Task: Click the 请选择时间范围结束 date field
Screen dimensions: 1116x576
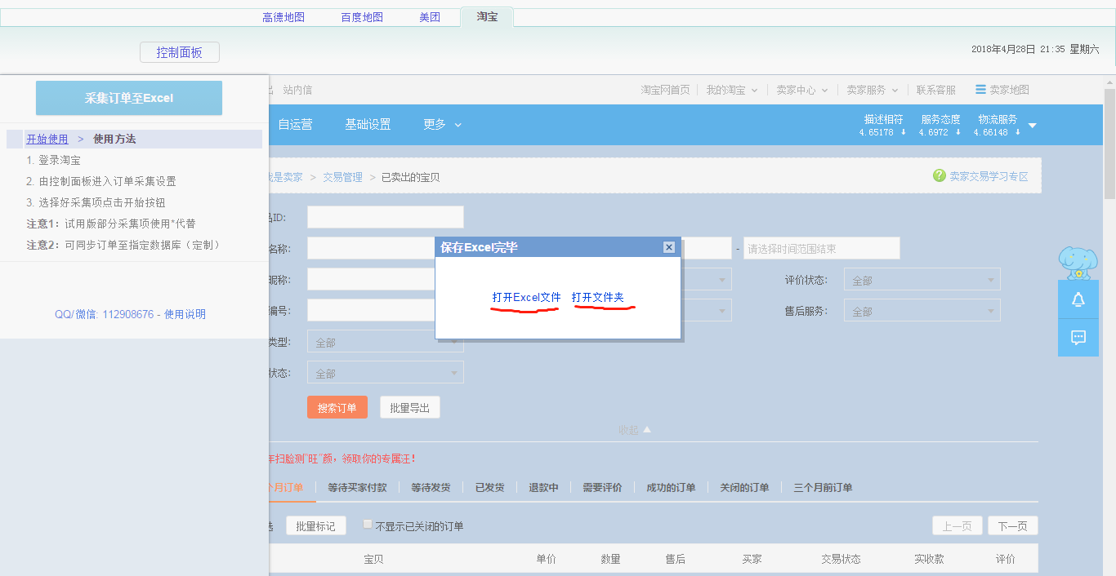Action: coord(822,248)
